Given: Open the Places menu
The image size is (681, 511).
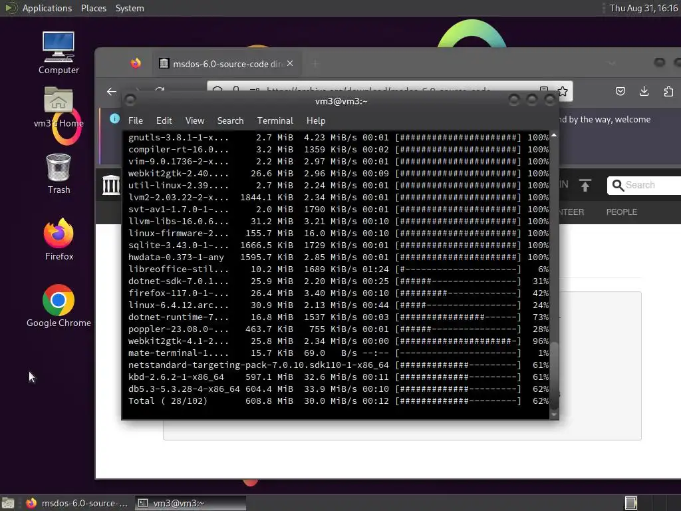Looking at the screenshot, I should [x=93, y=8].
